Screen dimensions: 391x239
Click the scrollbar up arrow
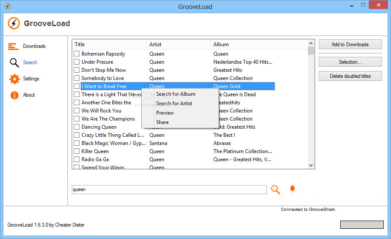tap(311, 43)
